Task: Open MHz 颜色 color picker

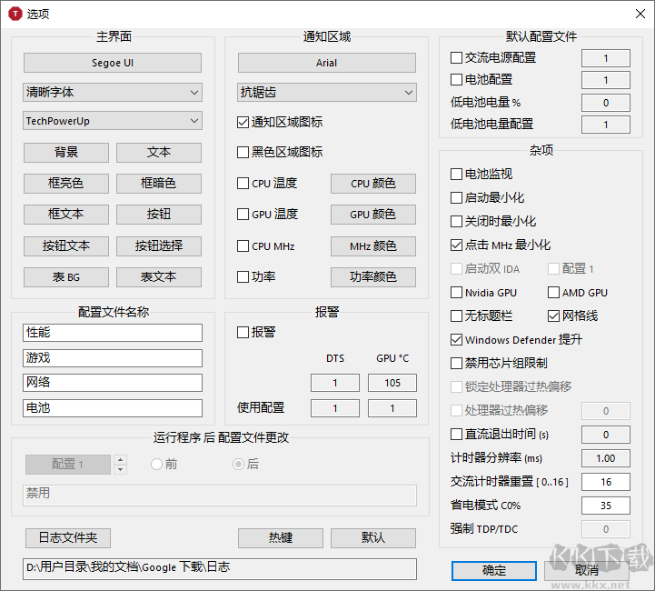Action: pyautogui.click(x=373, y=246)
